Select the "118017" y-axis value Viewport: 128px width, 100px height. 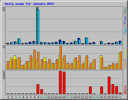point(4,75)
